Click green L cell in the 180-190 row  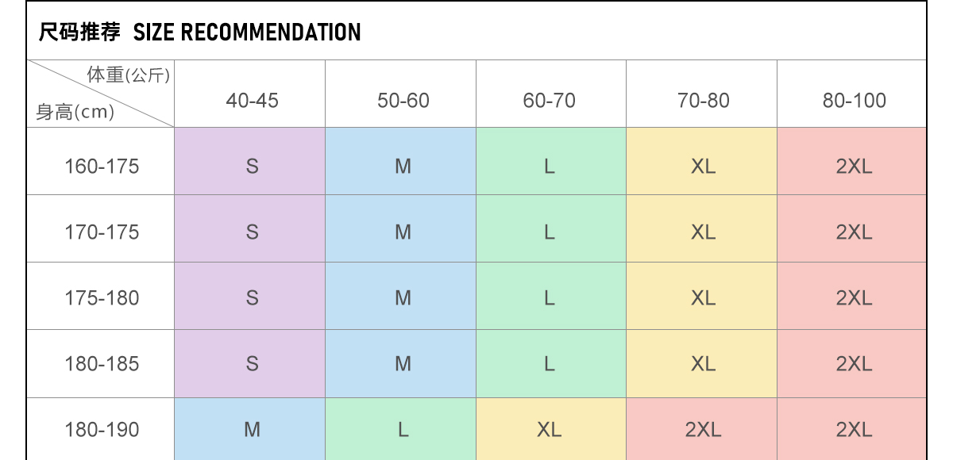coord(403,430)
